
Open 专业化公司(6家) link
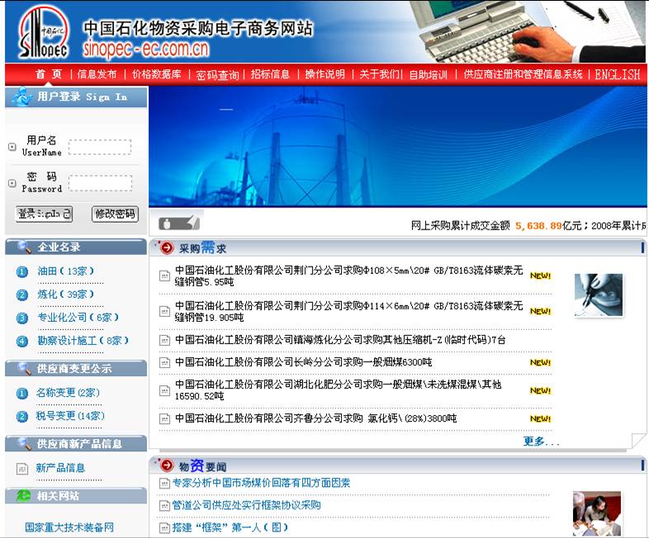(78, 317)
